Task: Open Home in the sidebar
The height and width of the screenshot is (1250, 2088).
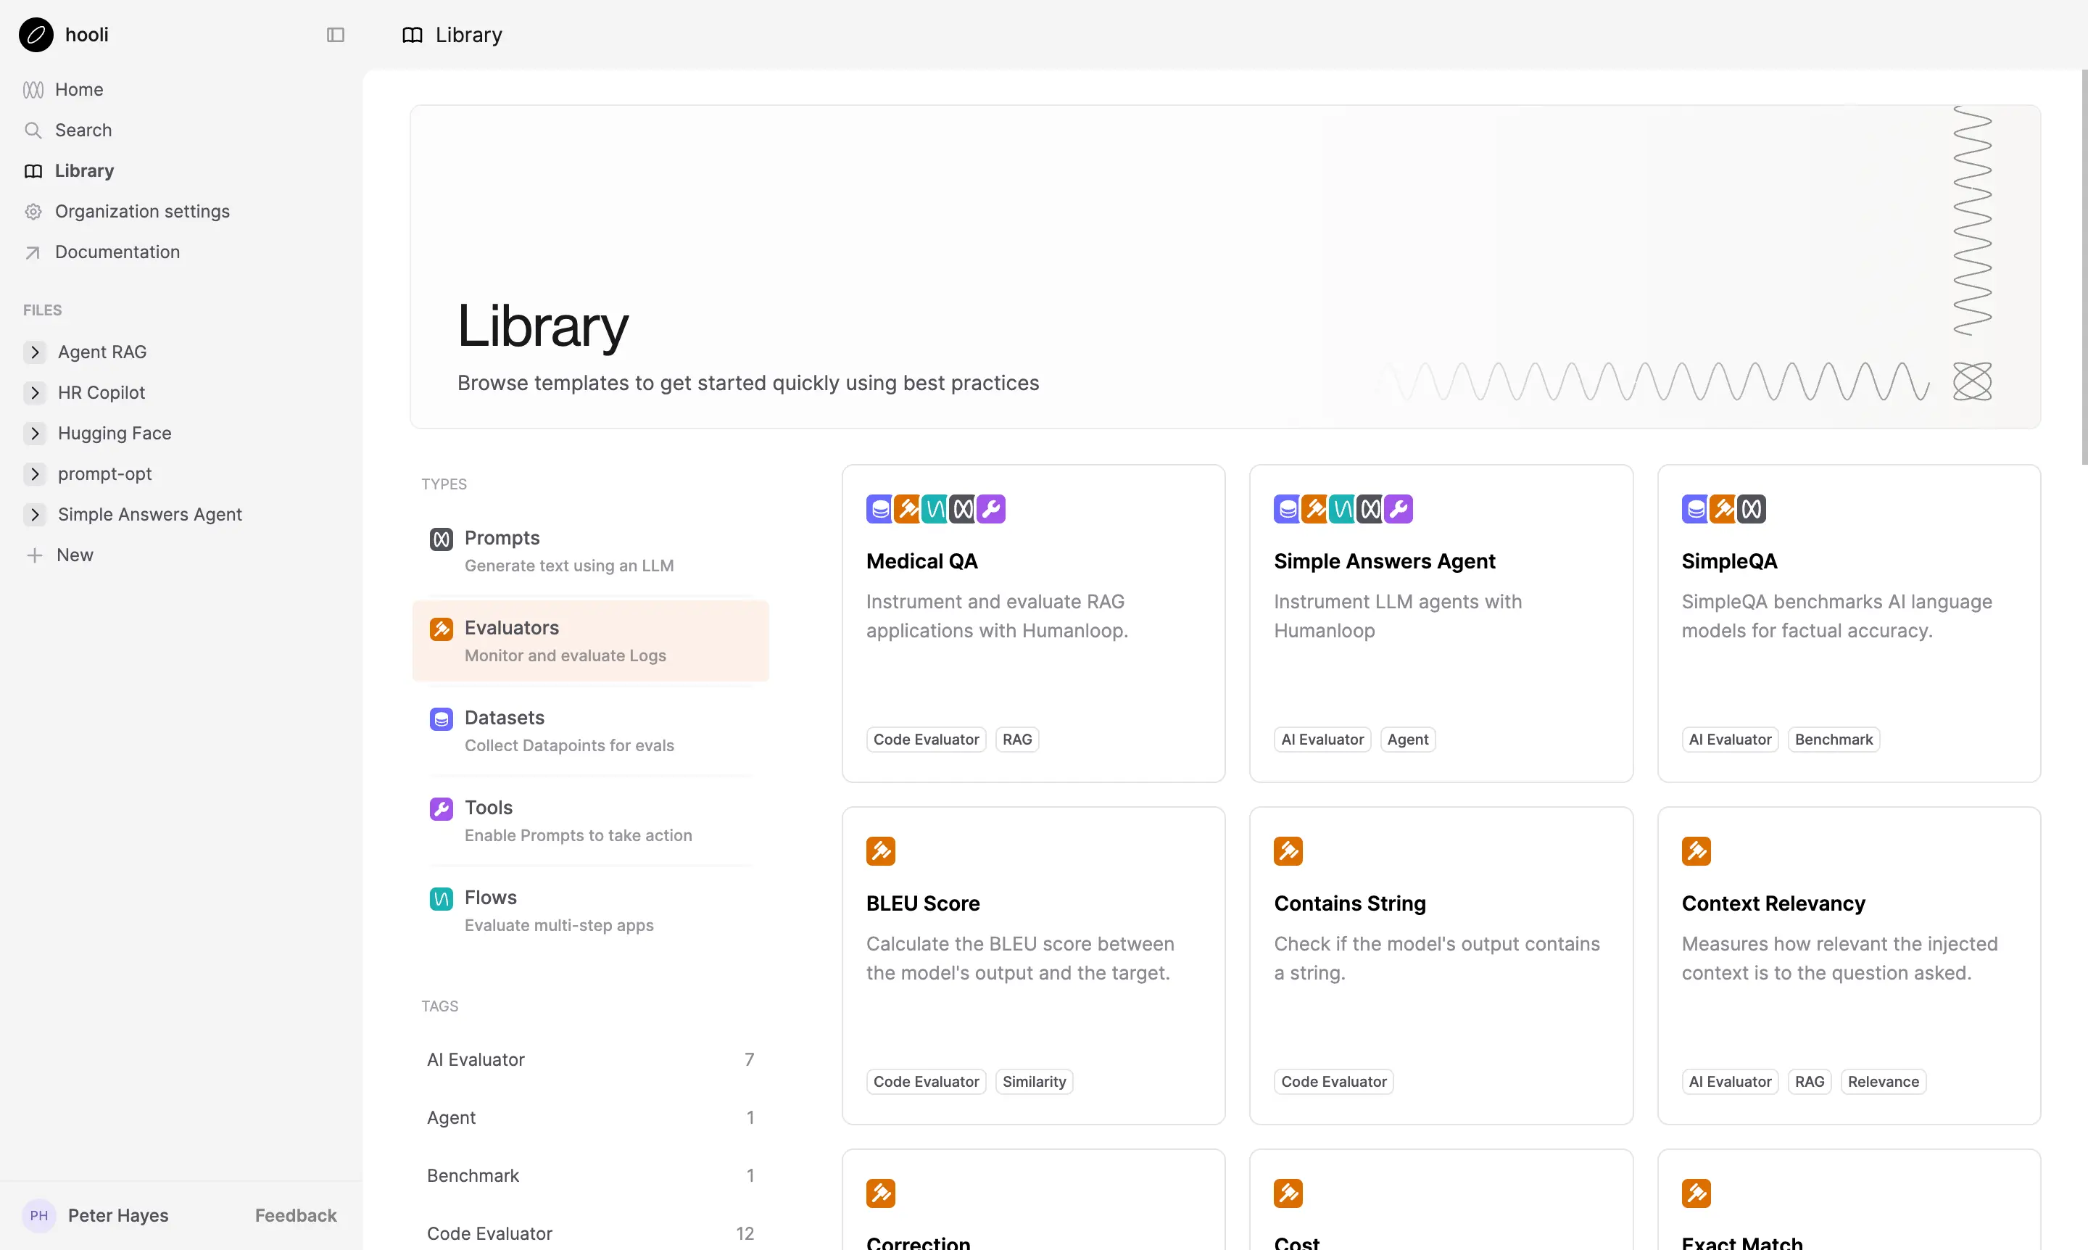Action: 78,89
